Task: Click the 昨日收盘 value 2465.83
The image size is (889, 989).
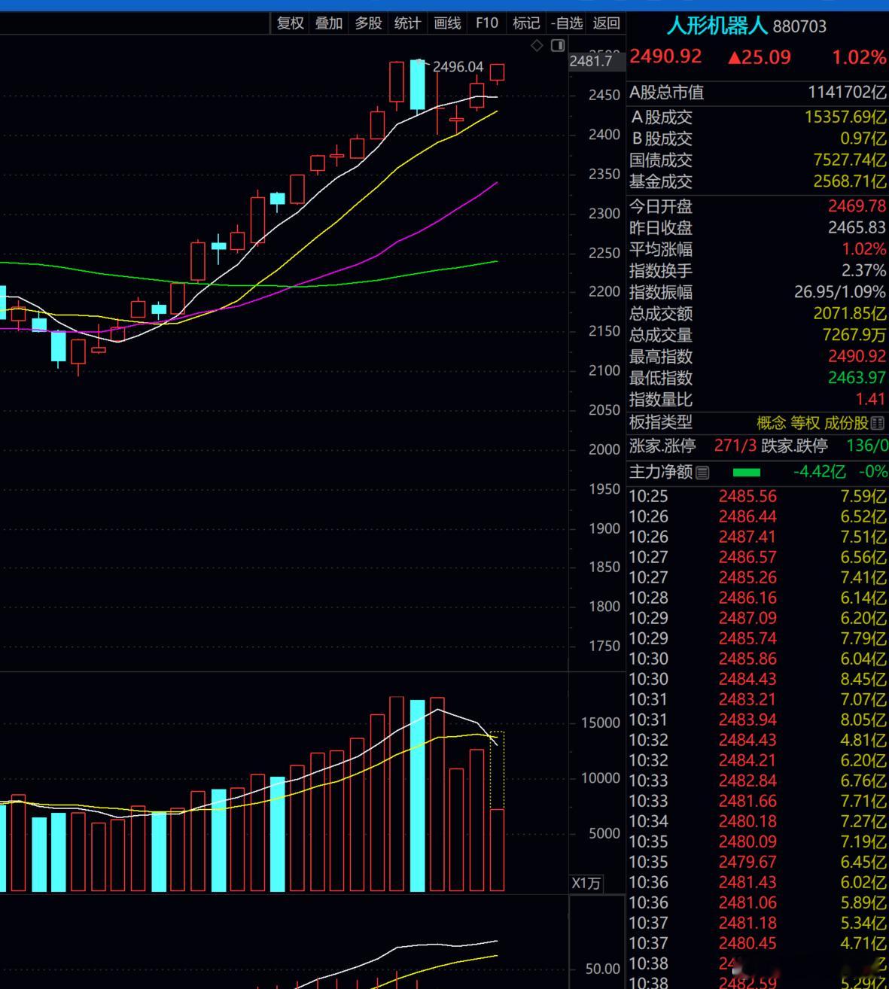Action: click(x=857, y=227)
